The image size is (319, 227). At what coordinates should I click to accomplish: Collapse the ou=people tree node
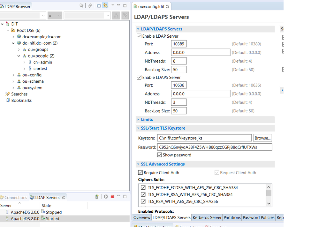pyautogui.click(x=19, y=56)
